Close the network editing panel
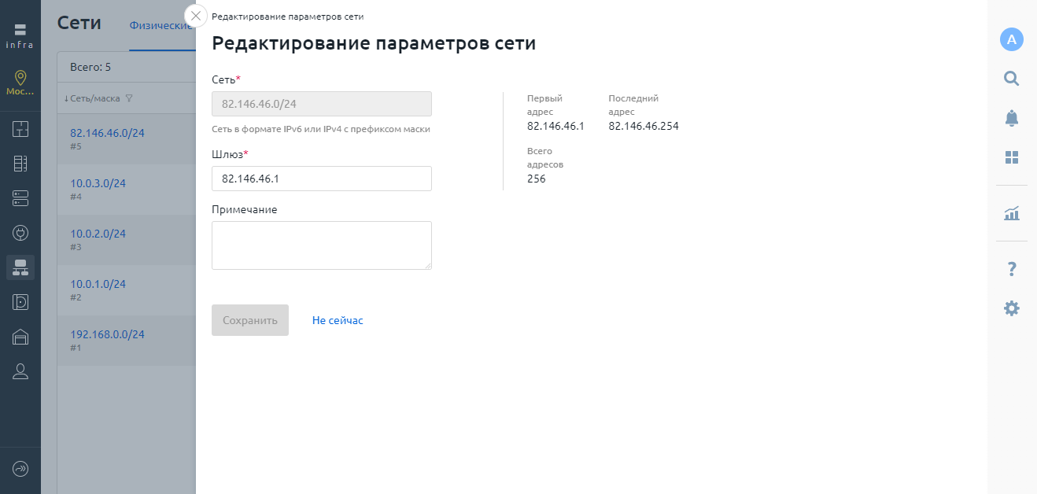 196,16
